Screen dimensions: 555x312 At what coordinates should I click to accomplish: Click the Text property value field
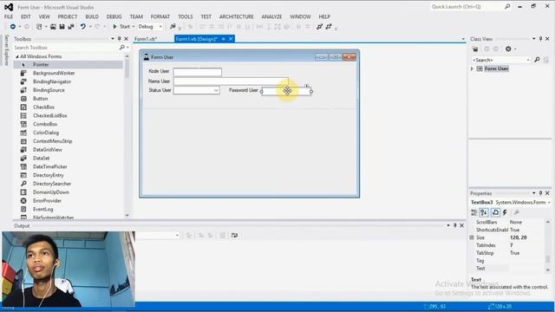(526, 269)
